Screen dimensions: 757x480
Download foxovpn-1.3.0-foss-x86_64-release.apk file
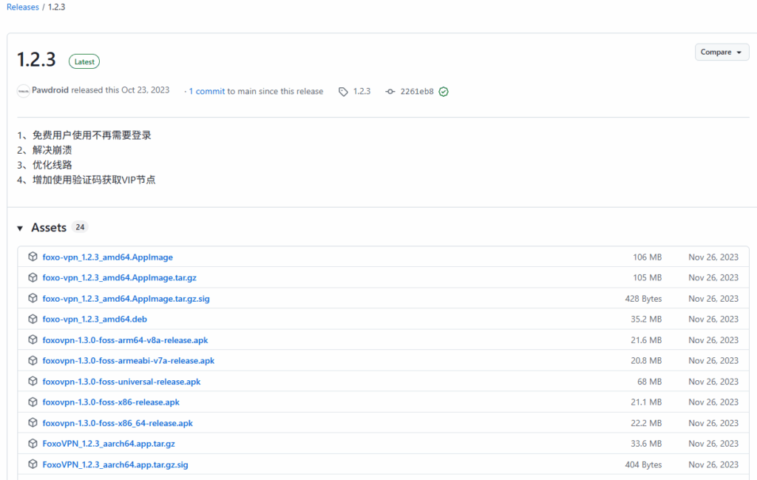click(118, 423)
